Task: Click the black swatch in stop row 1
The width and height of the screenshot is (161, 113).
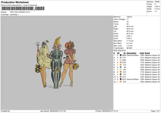Action: click(x=121, y=55)
